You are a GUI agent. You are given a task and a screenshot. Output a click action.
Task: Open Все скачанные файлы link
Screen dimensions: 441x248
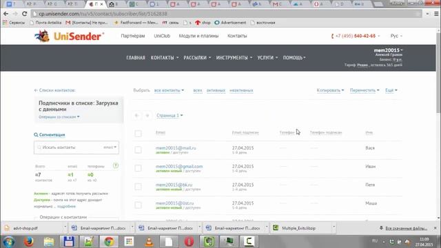click(x=406, y=228)
